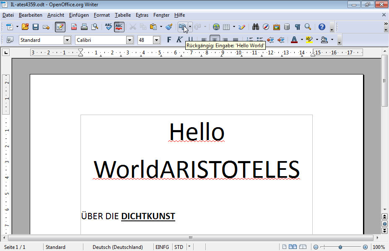Toggle AutoSpellcheck button
Image resolution: width=389 pixels, height=251 pixels.
[x=119, y=27]
